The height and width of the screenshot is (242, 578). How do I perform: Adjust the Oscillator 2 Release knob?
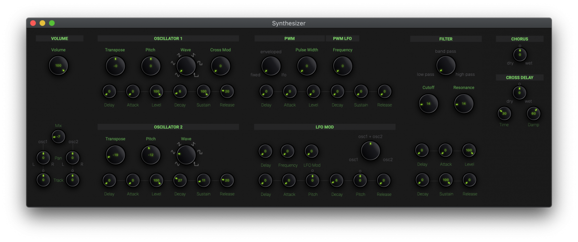(227, 181)
